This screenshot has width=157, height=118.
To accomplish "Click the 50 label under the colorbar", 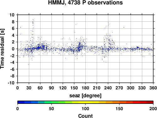I will click(51, 109).
